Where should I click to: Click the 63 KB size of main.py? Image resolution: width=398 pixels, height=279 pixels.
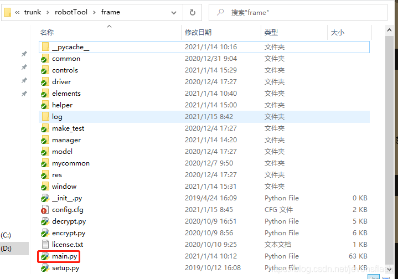coord(358,256)
